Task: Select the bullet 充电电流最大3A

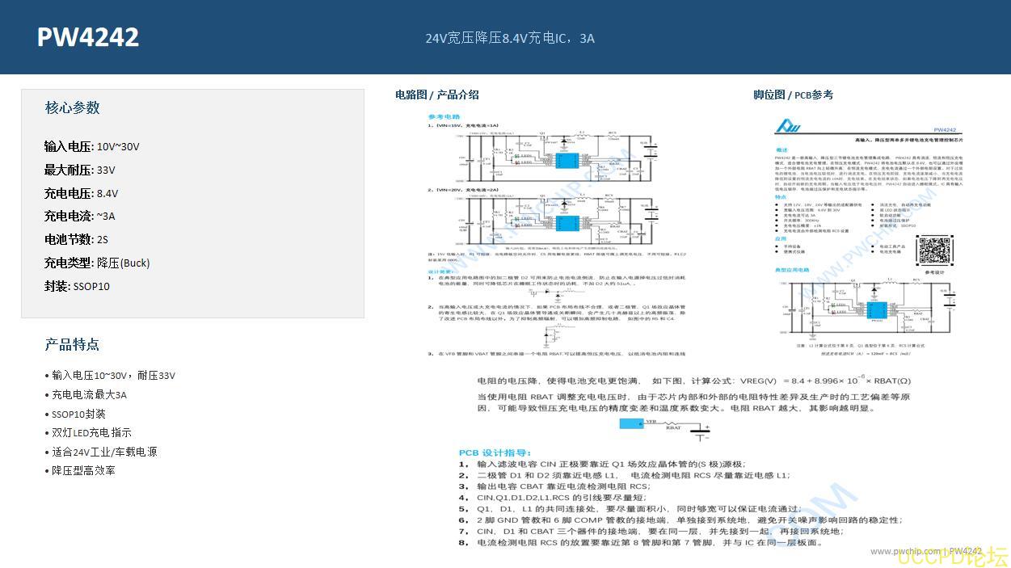Action: click(86, 395)
